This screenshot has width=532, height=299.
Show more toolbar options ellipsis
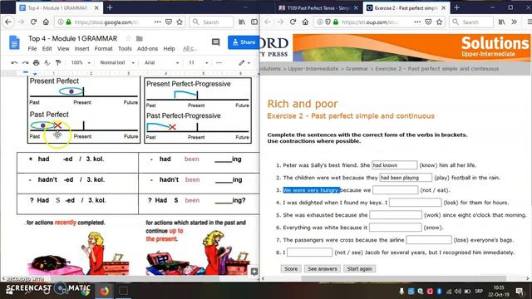point(219,63)
